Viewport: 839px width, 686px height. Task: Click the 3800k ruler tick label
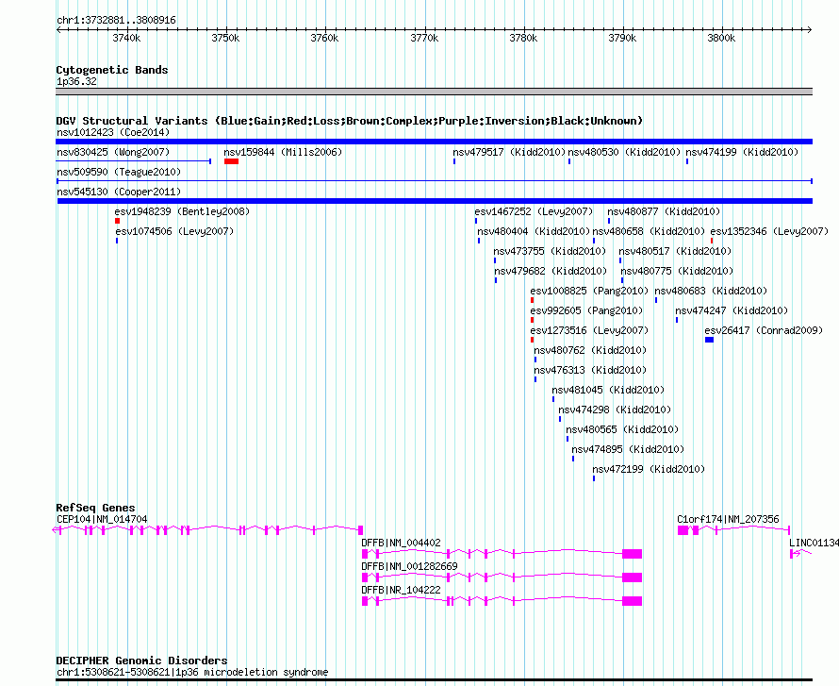(721, 38)
